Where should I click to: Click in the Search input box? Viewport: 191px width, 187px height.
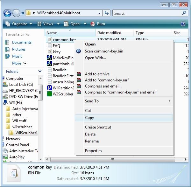(x=146, y=13)
